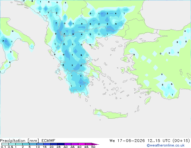This screenshot has width=191, height=148.
Task: Select the 30–35 mm violet legend box
Action: (68, 144)
